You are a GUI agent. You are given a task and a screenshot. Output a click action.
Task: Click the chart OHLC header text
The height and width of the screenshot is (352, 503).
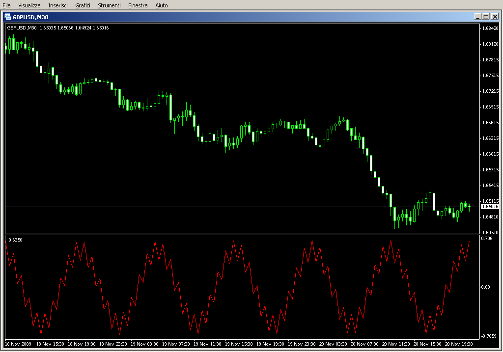click(x=58, y=28)
